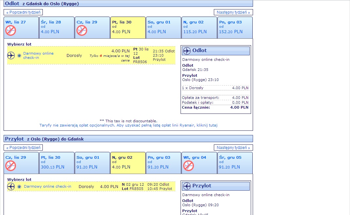Click the no-flight icon on Wt, gru 04

click(x=189, y=166)
